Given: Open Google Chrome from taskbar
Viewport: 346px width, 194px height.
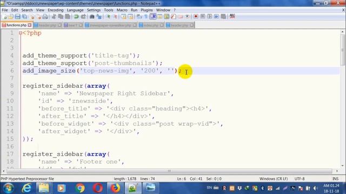Looking at the screenshot, I should (80, 188).
